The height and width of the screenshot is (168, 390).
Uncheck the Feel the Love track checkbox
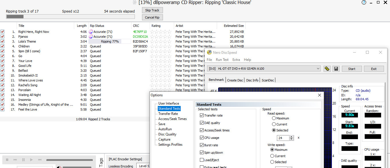coord(2,109)
